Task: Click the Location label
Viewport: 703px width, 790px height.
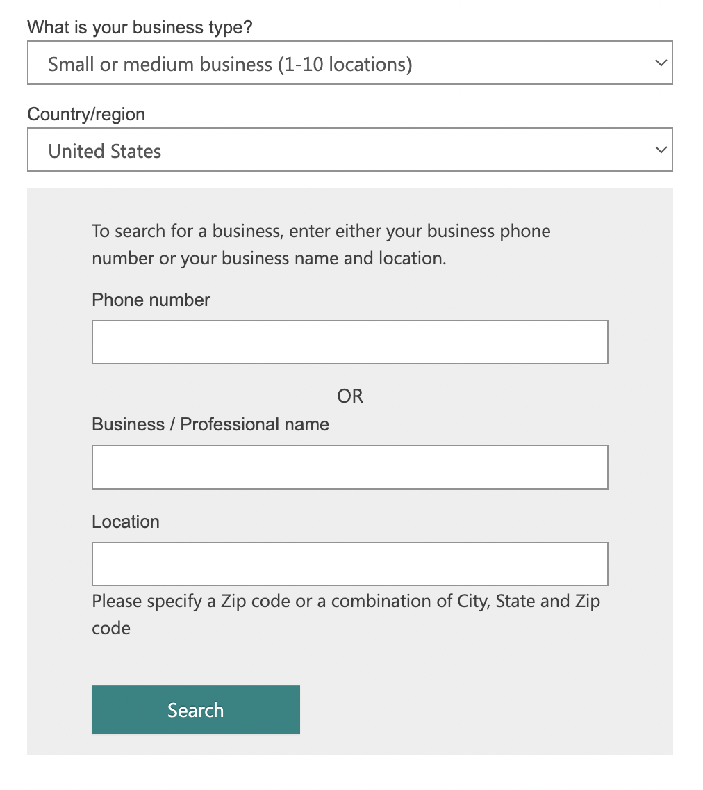Action: (125, 522)
